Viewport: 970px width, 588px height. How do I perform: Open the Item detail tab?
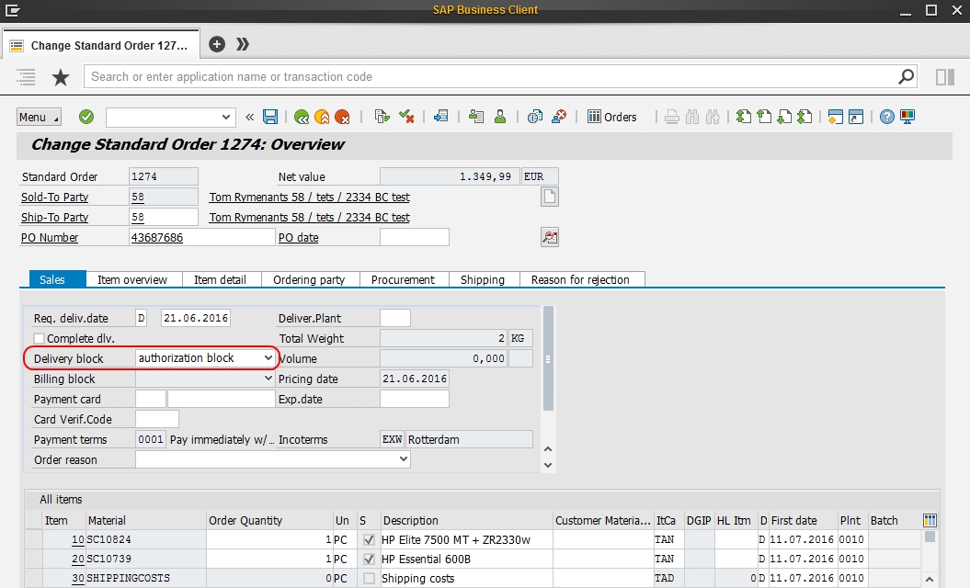(x=221, y=279)
